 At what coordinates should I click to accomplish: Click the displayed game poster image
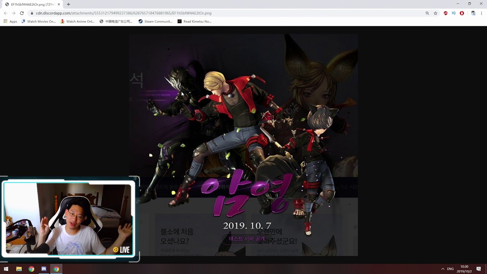click(243, 145)
